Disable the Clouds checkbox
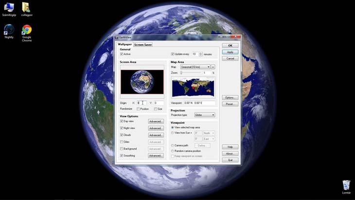The width and height of the screenshot is (355, 200). pos(122,135)
